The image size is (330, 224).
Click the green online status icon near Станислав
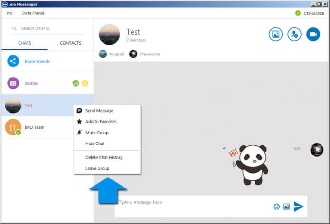pyautogui.click(x=298, y=13)
